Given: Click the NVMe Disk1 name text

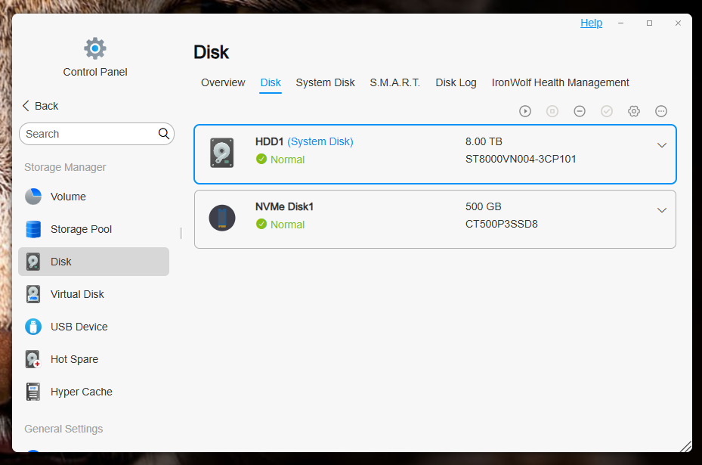Looking at the screenshot, I should (284, 206).
